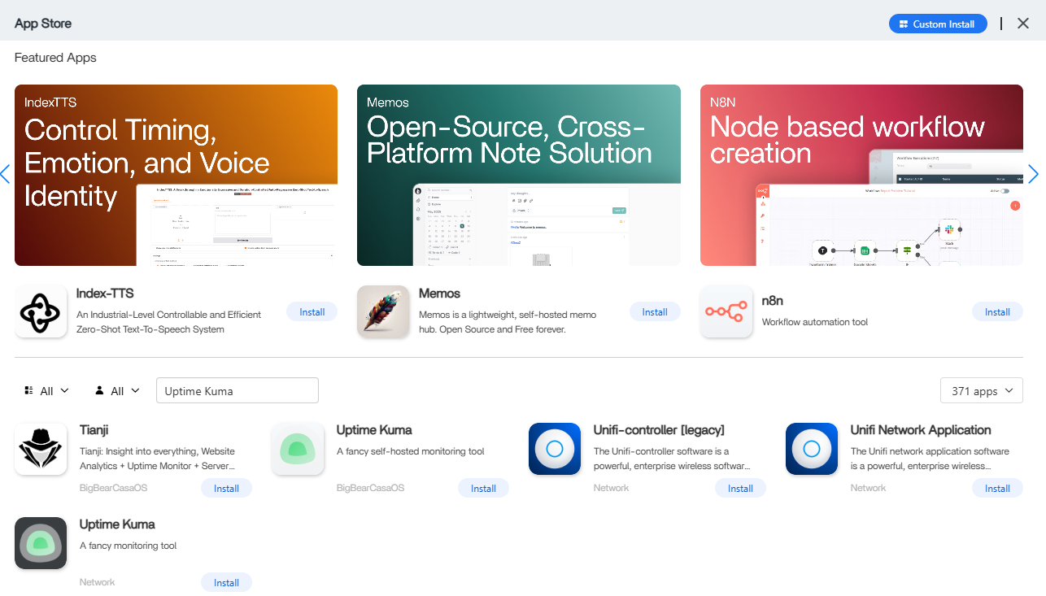
Task: Install Unifi Network Application
Action: tap(997, 489)
